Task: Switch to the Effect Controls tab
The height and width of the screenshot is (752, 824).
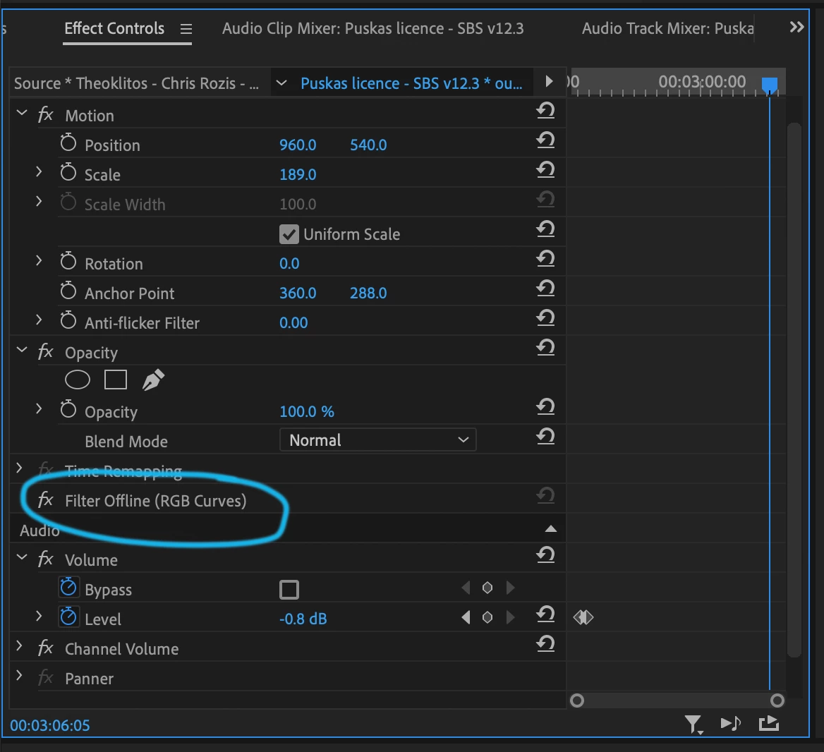Action: click(x=114, y=28)
